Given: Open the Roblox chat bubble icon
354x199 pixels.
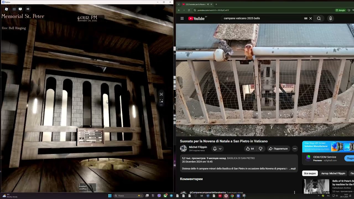Looking at the screenshot, I should coord(20,9).
